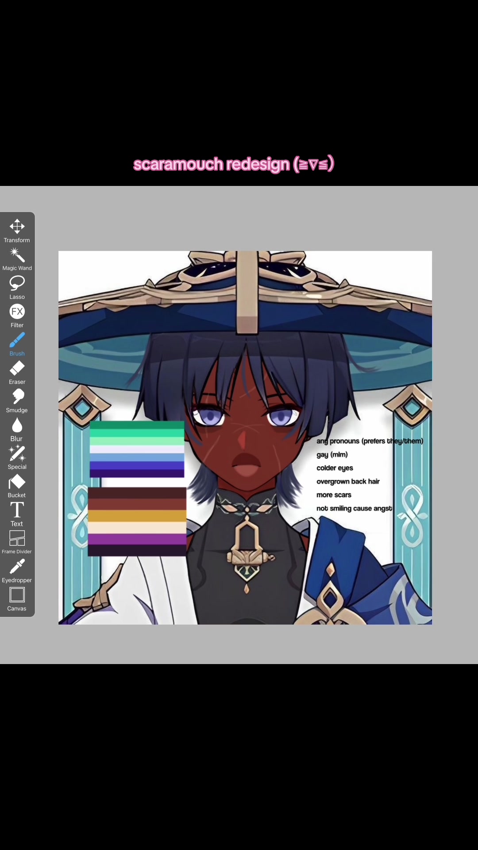Image resolution: width=478 pixels, height=850 pixels.
Task: Choose the Bucket fill tool
Action: click(x=17, y=486)
